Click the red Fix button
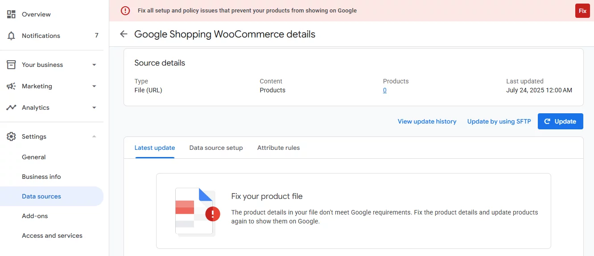The height and width of the screenshot is (256, 594). [582, 11]
